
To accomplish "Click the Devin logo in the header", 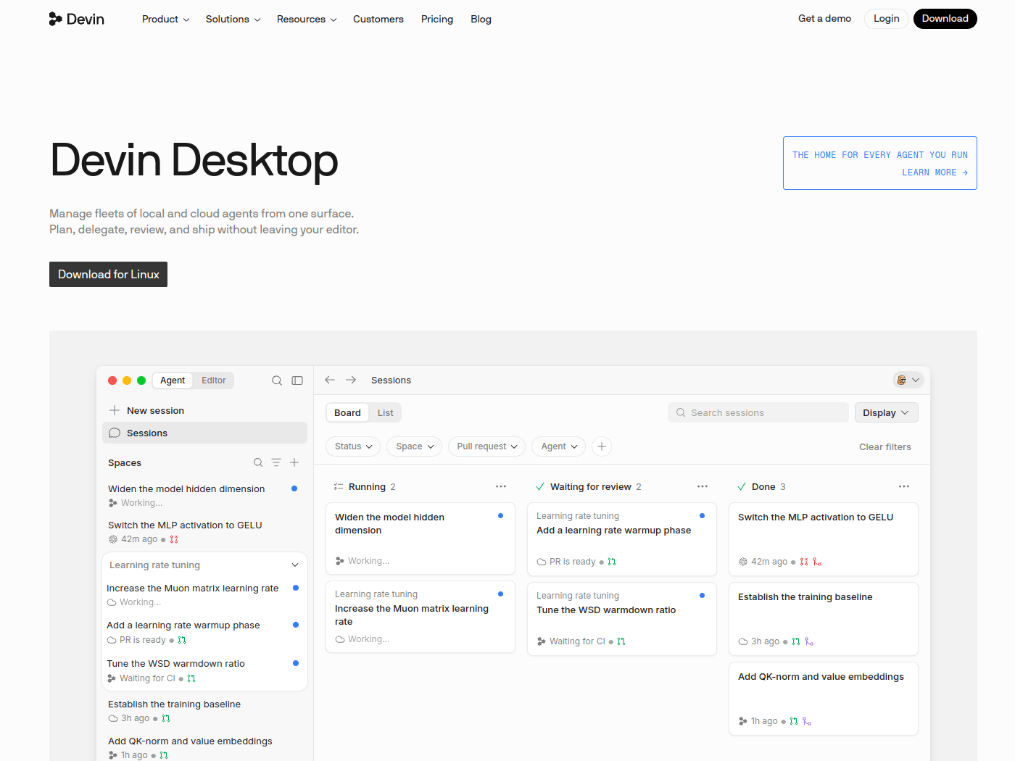I will pyautogui.click(x=76, y=19).
